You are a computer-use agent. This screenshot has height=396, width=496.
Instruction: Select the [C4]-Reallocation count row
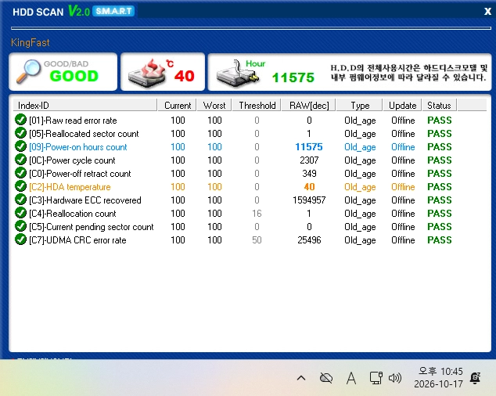coord(234,214)
